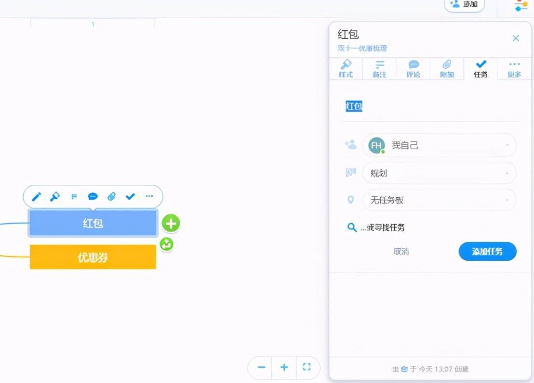Fit the map to screen with the fullscreen icon

click(307, 367)
